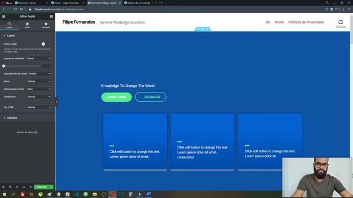Click the content width number field
353x198 pixels.
46,66
